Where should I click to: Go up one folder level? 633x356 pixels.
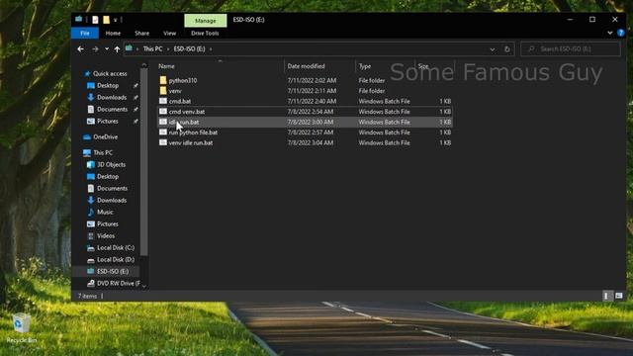(x=117, y=48)
